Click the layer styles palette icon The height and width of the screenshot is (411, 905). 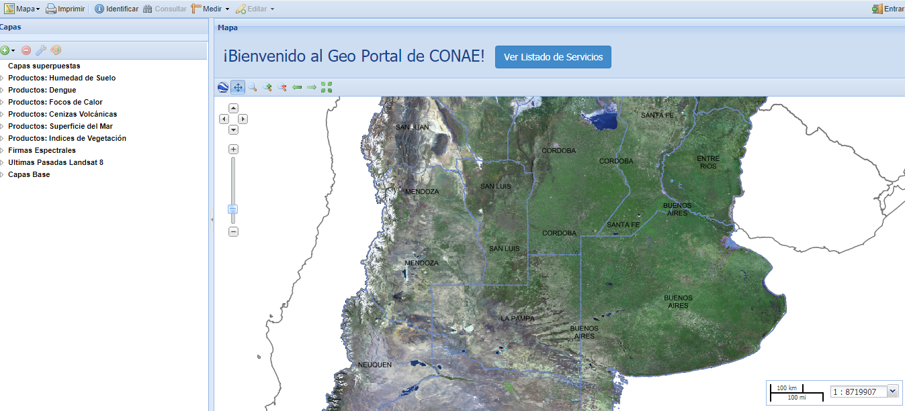coord(56,50)
